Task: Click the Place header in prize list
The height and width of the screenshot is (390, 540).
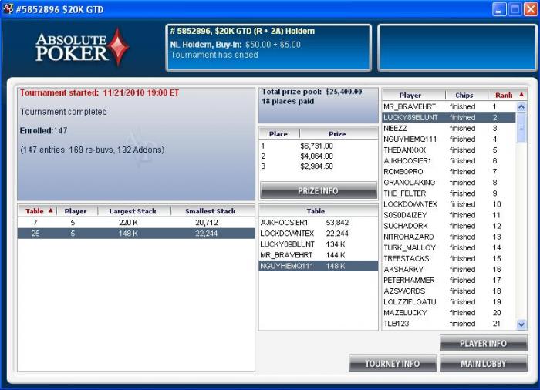Action: click(x=279, y=134)
